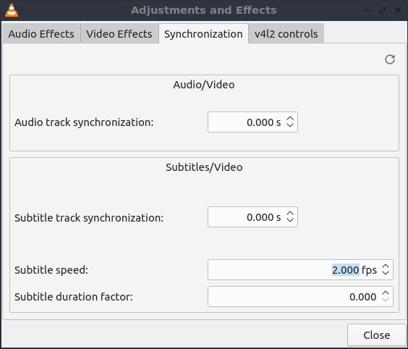This screenshot has width=408, height=349.
Task: Open the Video Effects tab
Action: point(119,34)
